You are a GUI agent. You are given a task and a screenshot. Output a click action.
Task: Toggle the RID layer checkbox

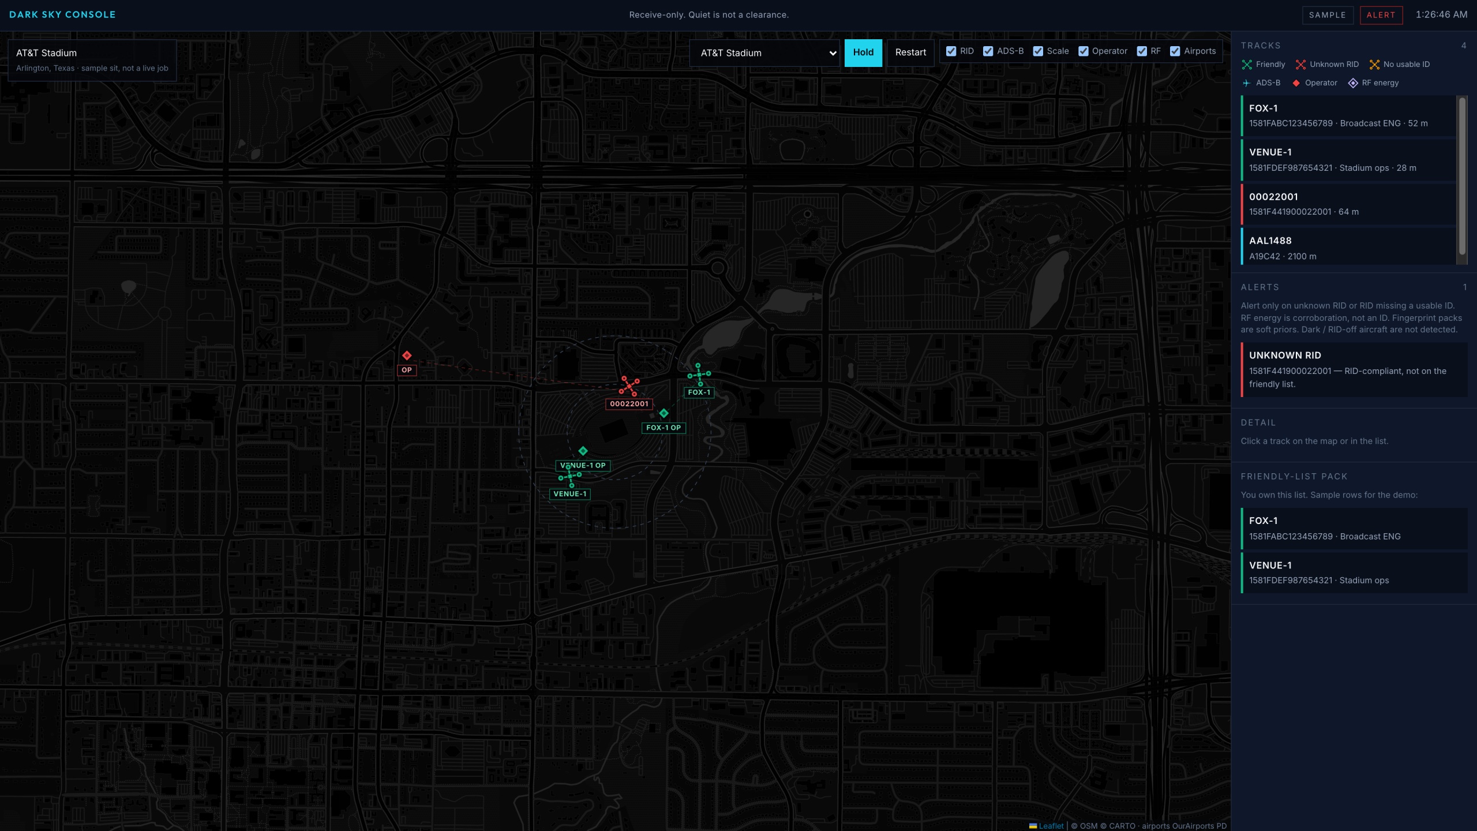(x=951, y=51)
